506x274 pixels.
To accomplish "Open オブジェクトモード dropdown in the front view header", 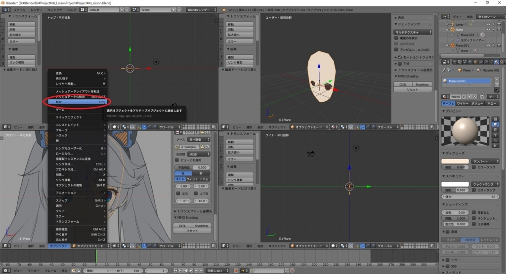I will click(90, 246).
